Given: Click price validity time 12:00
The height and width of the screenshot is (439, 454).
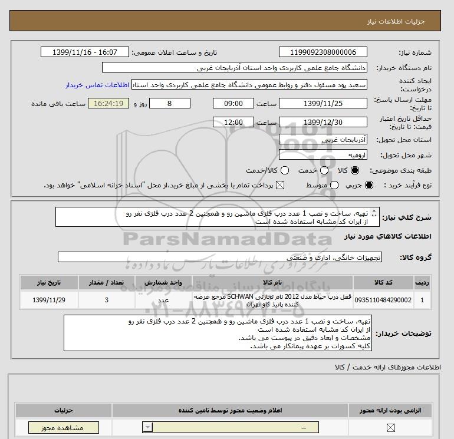Looking at the screenshot, I should coord(233,122).
